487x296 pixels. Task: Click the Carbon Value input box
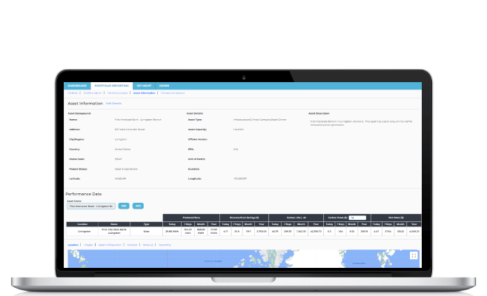click(357, 218)
